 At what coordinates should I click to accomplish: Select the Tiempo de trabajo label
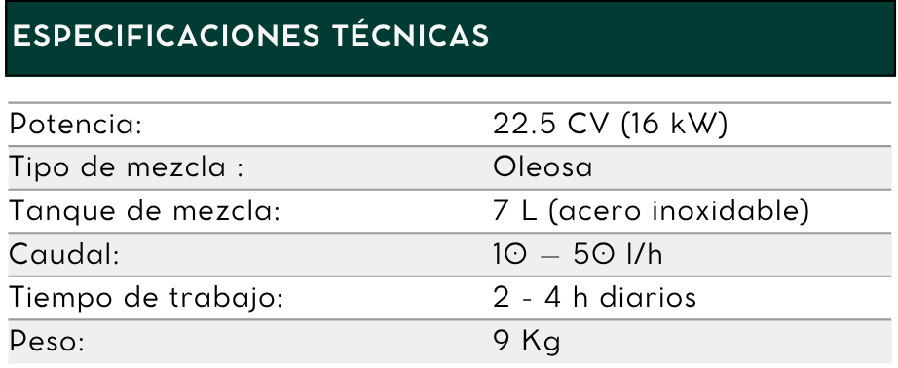[x=147, y=298]
